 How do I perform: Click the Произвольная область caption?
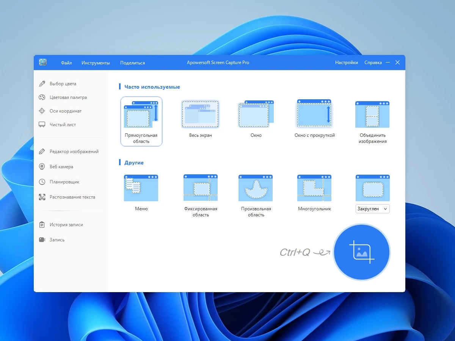[256, 212]
